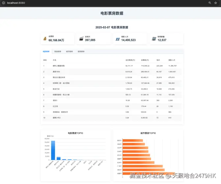Click the people icon on the 观影人次 card

point(118,39)
